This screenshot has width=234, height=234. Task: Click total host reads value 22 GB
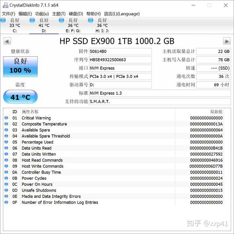(214, 51)
